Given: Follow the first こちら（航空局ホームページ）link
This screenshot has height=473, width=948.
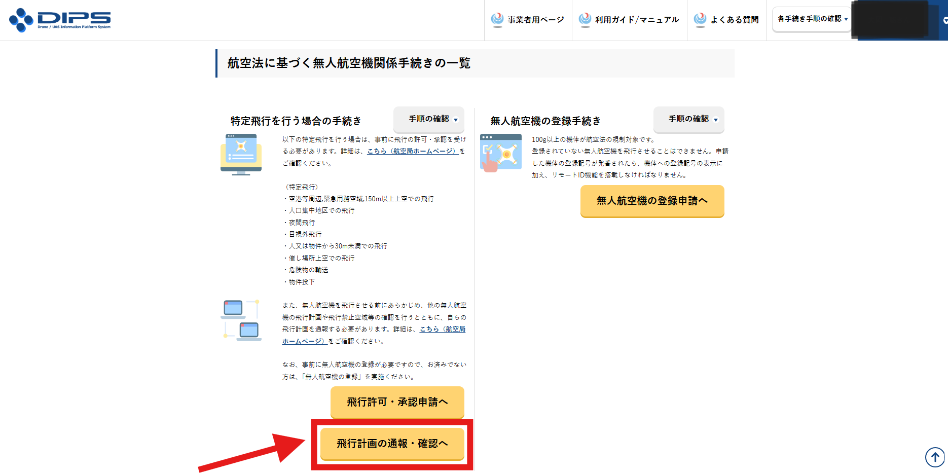Looking at the screenshot, I should 412,151.
